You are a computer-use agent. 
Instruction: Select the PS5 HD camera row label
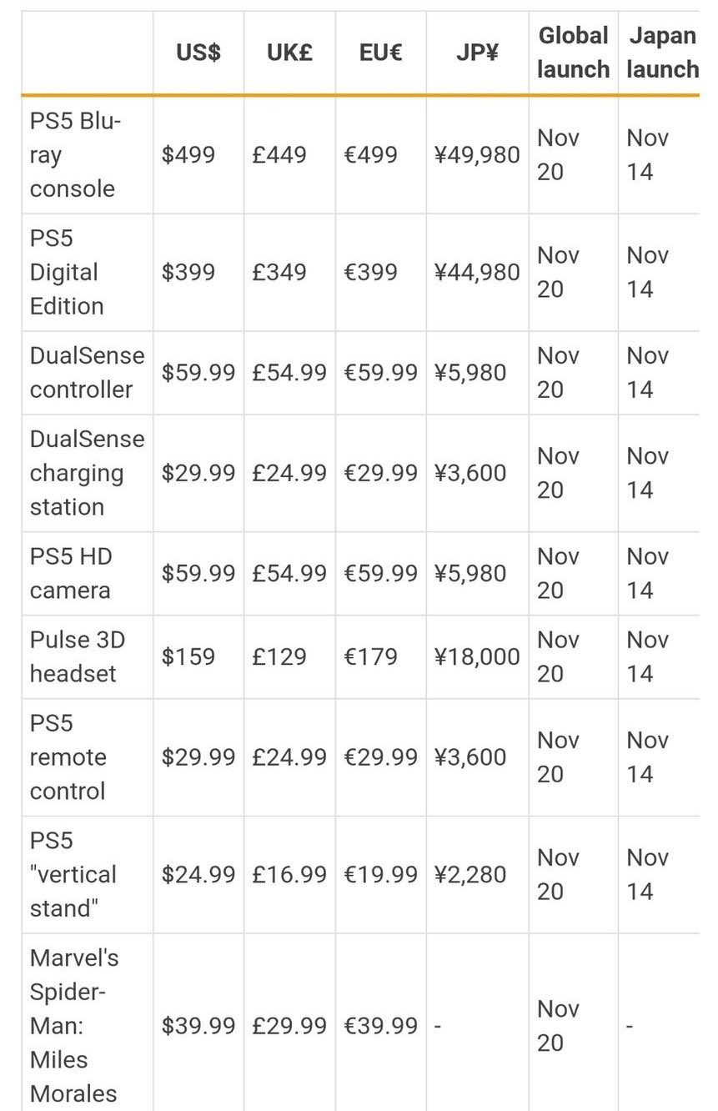pos(71,574)
